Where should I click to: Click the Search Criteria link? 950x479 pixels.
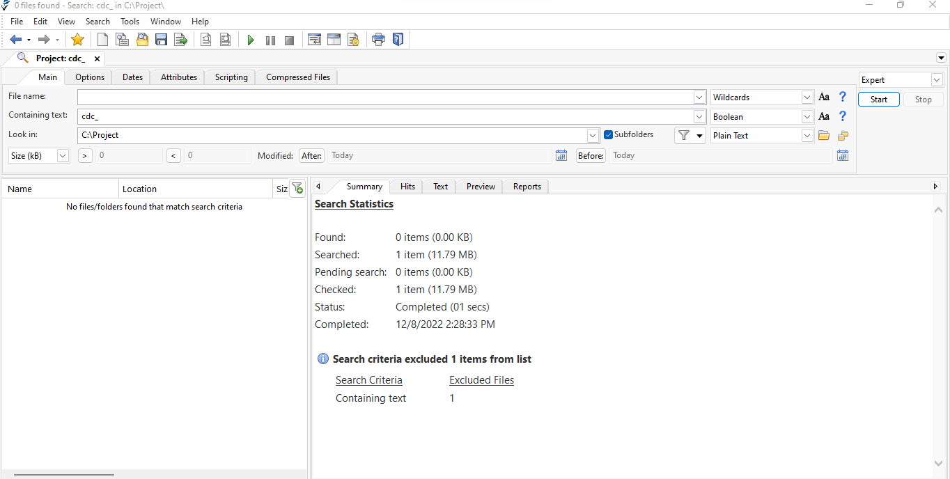click(x=368, y=380)
